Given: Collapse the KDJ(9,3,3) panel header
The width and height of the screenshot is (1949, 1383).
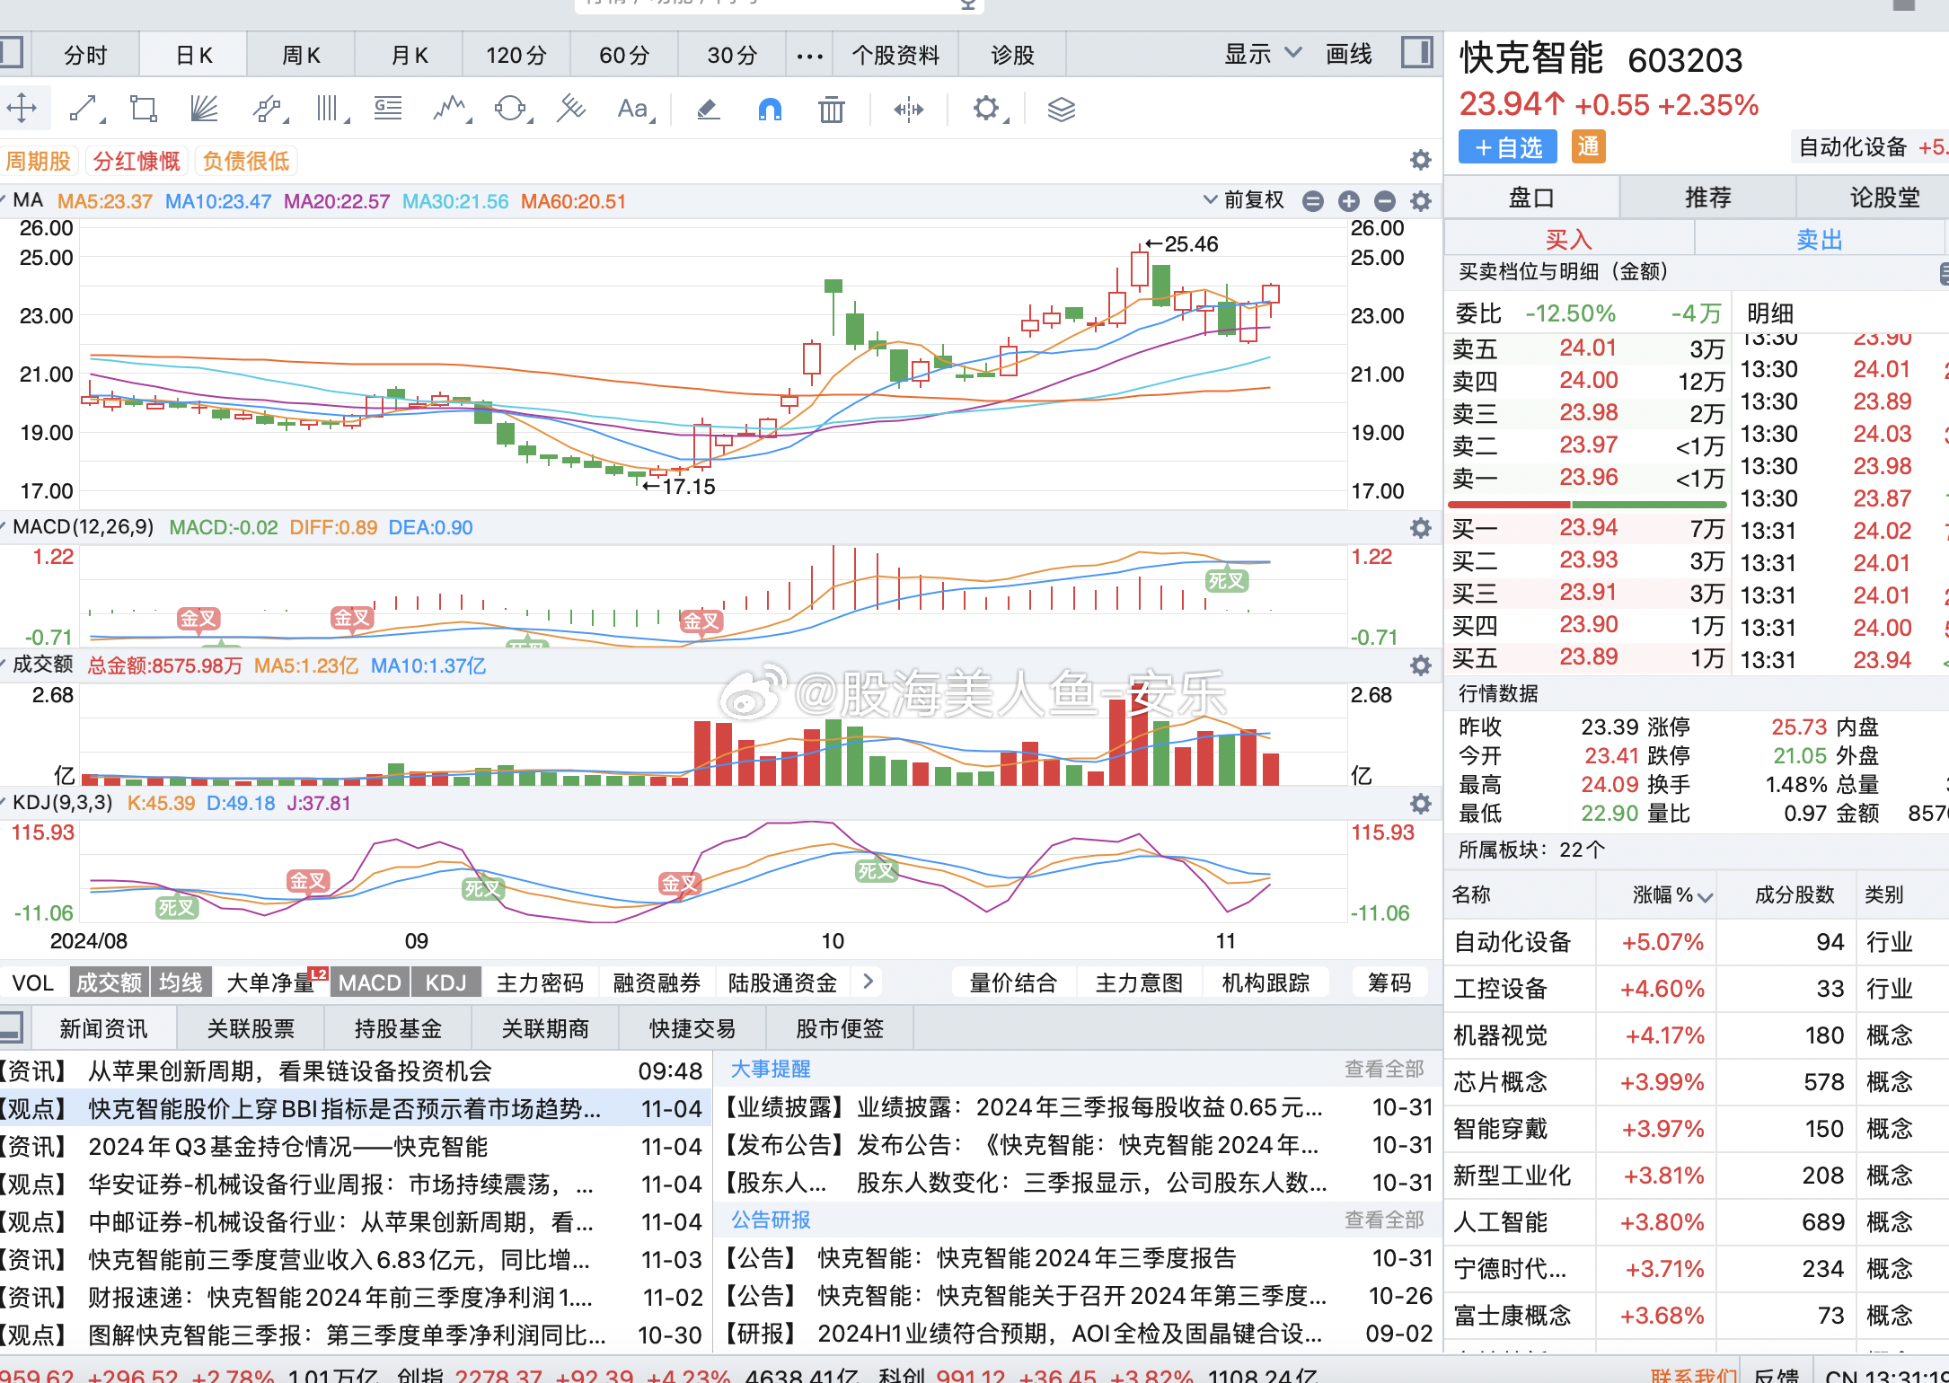Looking at the screenshot, I should (4, 801).
